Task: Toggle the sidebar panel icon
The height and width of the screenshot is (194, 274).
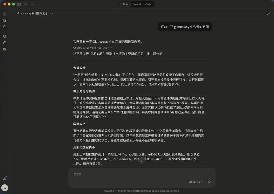Action: click(19, 4)
